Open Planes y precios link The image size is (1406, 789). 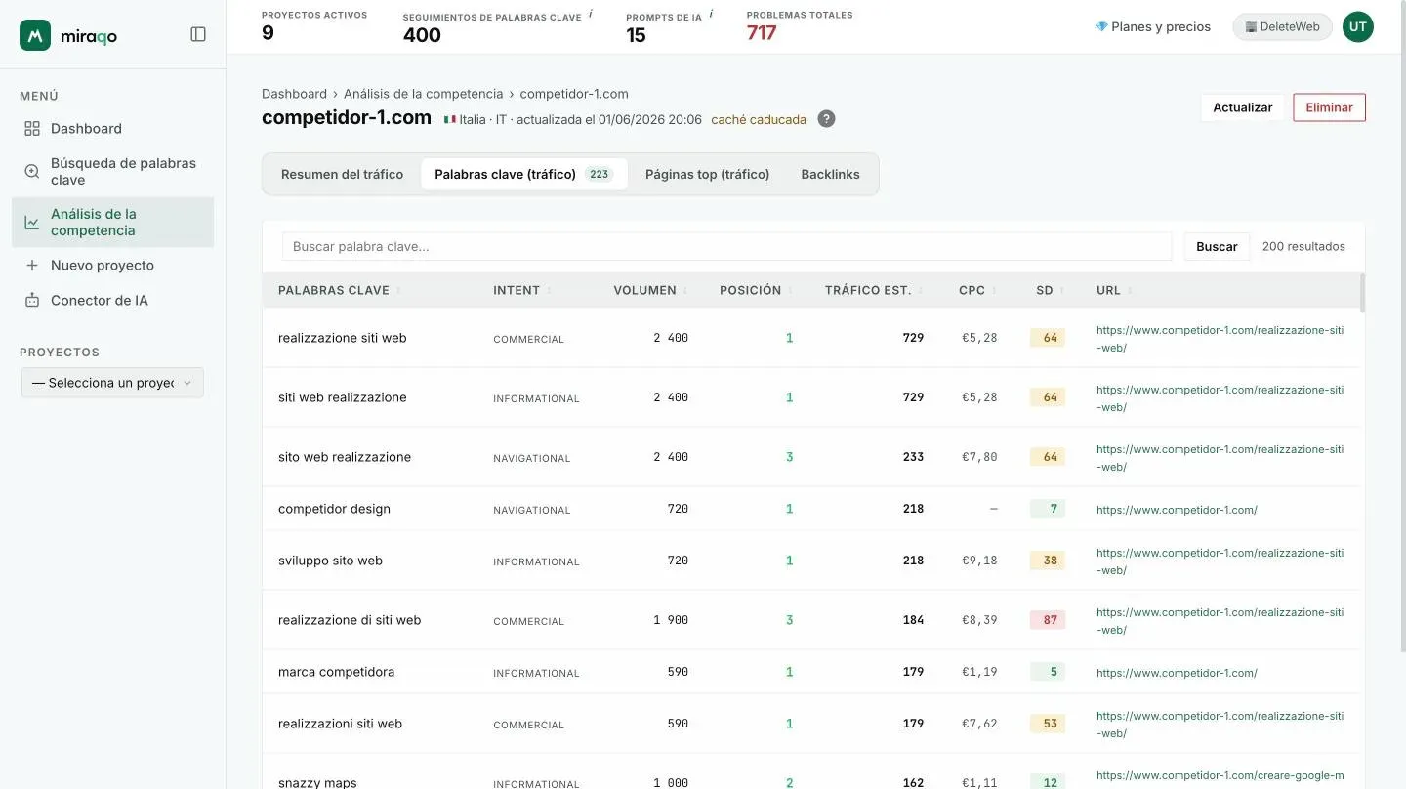click(1152, 26)
